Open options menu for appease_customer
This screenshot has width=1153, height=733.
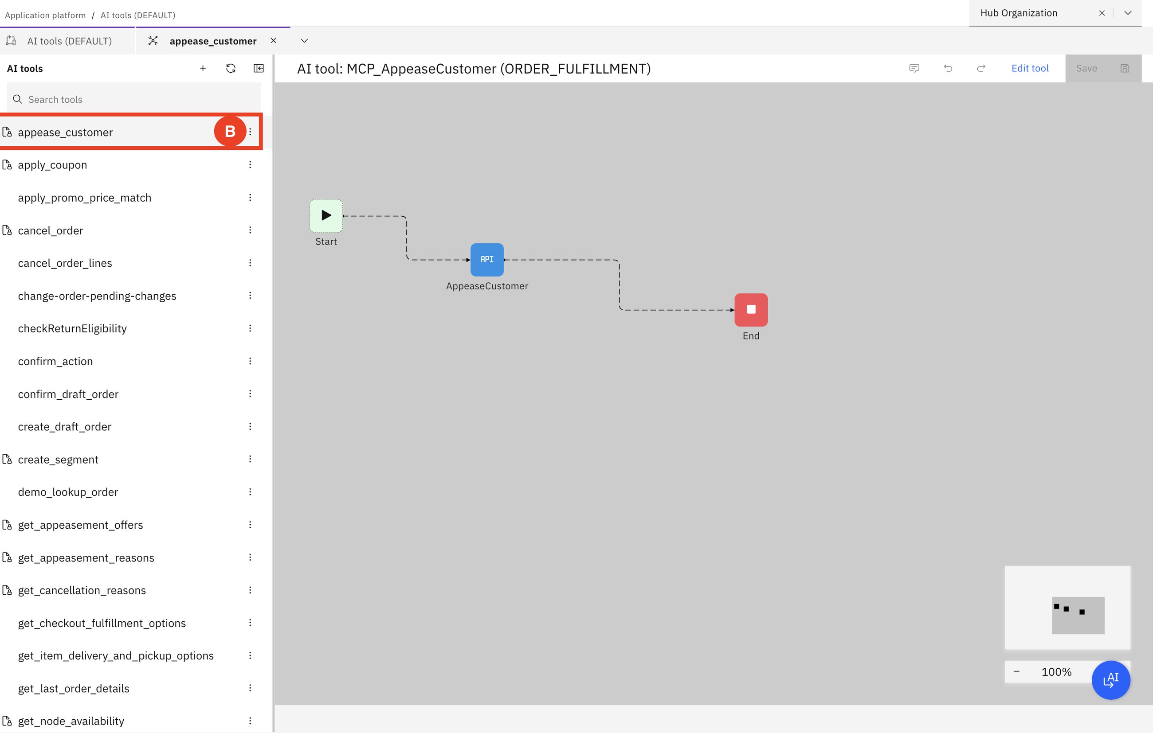250,132
